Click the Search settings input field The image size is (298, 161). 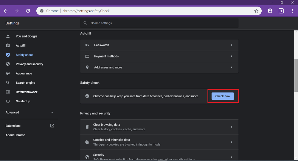tap(159, 23)
